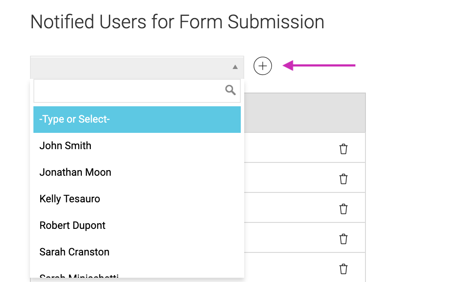Image resolution: width=449 pixels, height=282 pixels.
Task: Click the second row's trash icon
Action: click(343, 179)
